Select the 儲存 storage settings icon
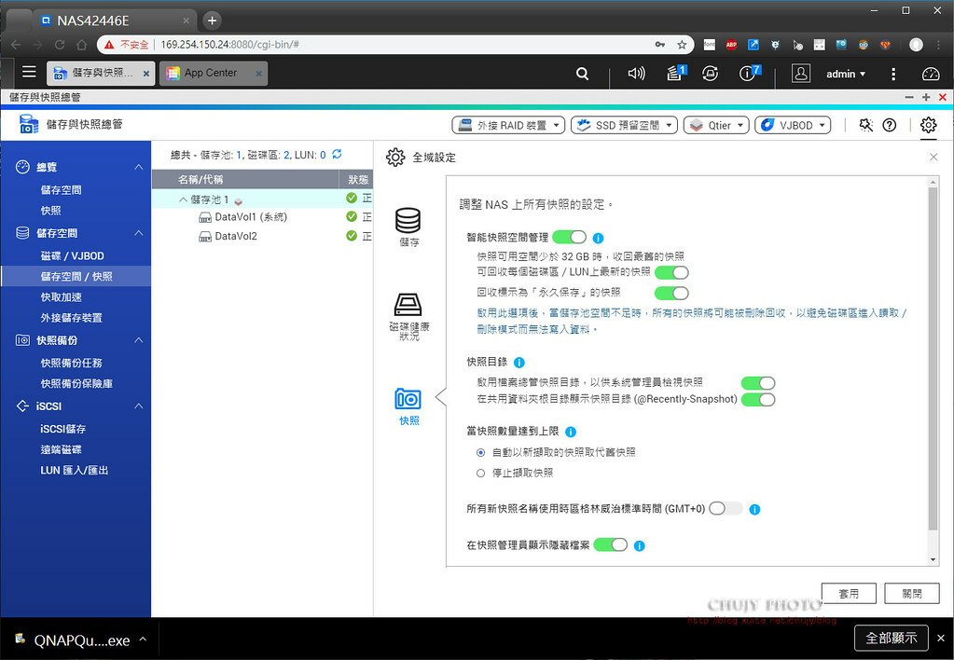The height and width of the screenshot is (660, 954). pyautogui.click(x=408, y=227)
